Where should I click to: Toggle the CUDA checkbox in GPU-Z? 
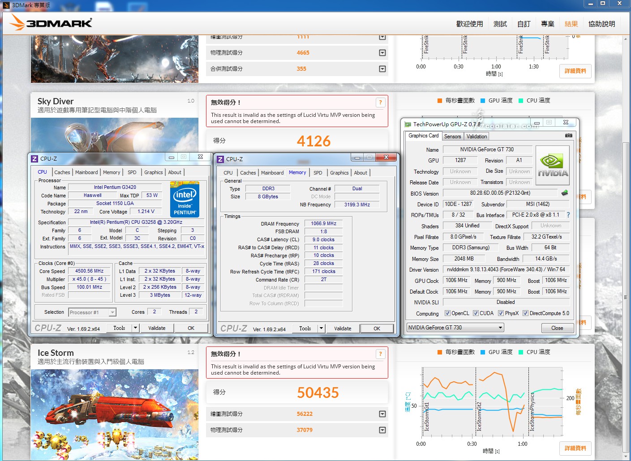(476, 313)
